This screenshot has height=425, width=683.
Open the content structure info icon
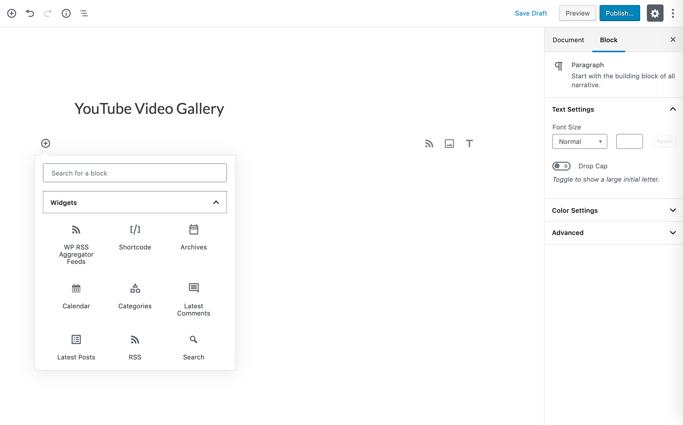[x=66, y=13]
